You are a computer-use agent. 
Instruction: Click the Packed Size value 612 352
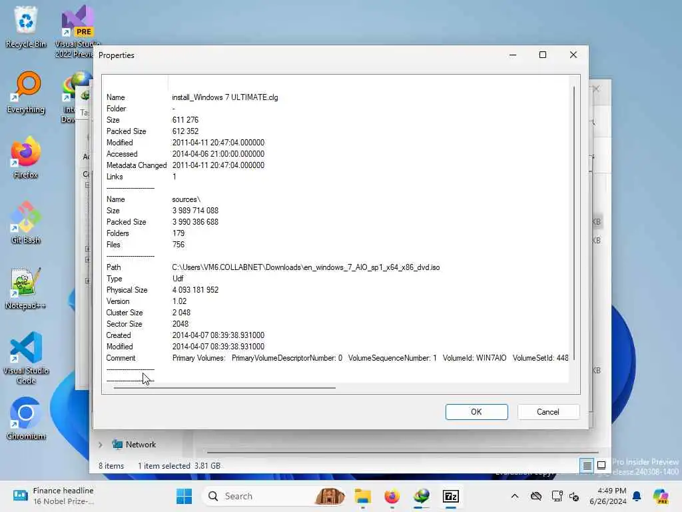(185, 131)
